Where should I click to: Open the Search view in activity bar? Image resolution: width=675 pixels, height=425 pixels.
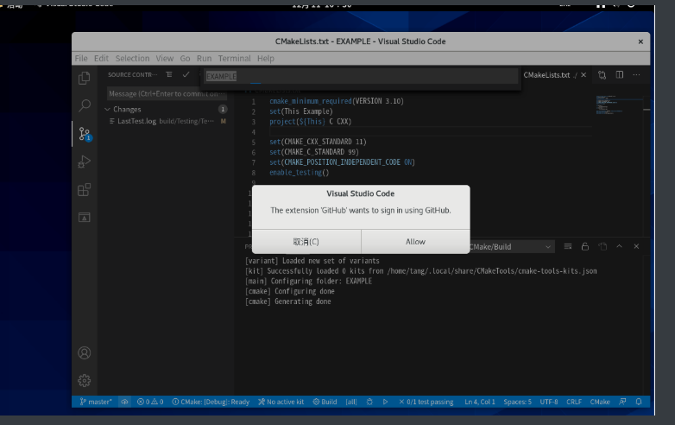[x=85, y=105]
